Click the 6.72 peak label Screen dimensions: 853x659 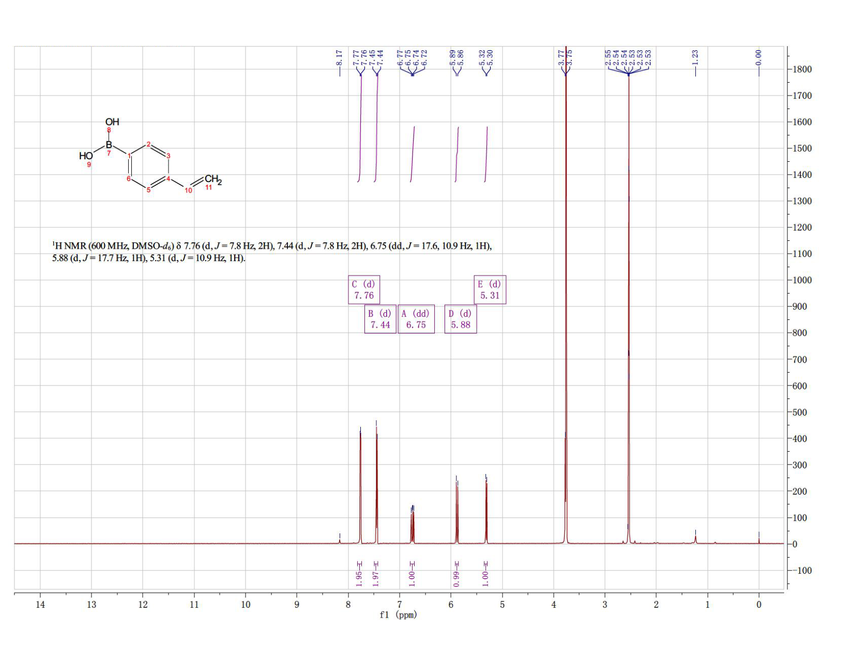coord(424,56)
